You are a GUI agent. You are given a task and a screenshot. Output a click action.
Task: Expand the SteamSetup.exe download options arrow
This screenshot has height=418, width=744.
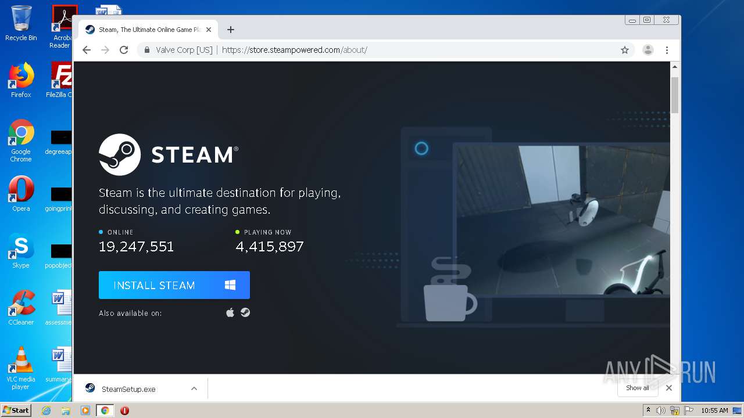click(194, 389)
